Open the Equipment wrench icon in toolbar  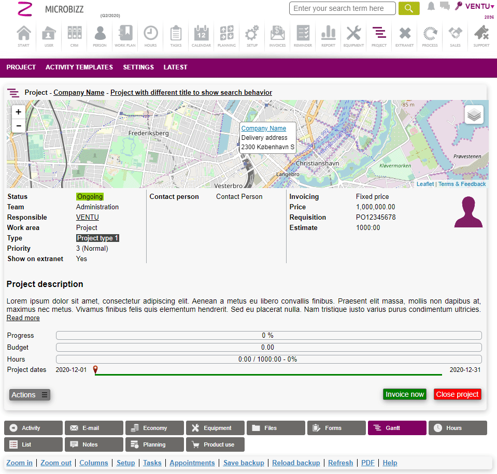[353, 35]
